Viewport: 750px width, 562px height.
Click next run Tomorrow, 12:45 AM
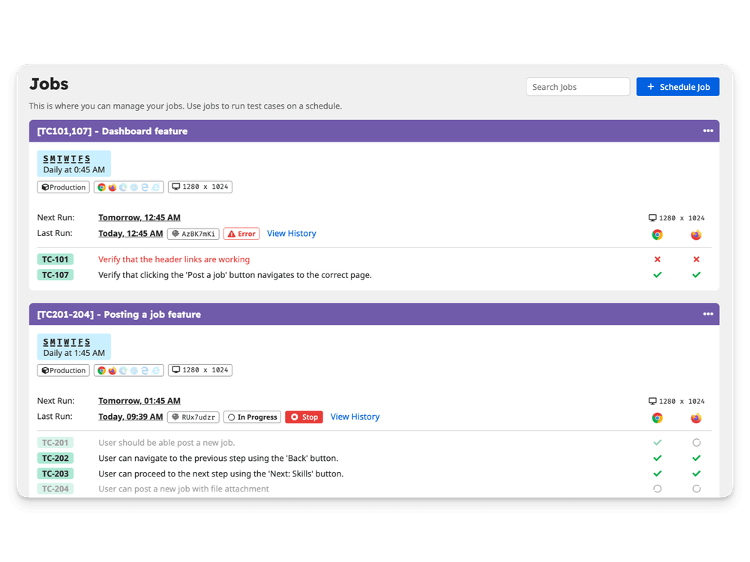tap(139, 217)
